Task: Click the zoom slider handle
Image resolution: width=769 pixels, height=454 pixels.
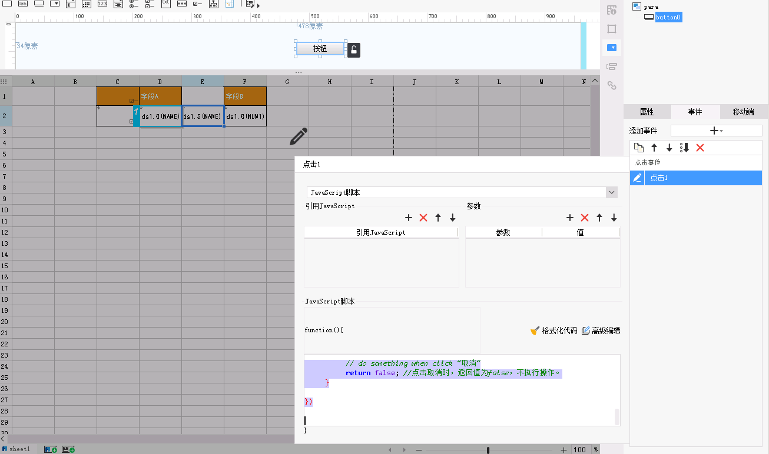Action: click(x=488, y=450)
